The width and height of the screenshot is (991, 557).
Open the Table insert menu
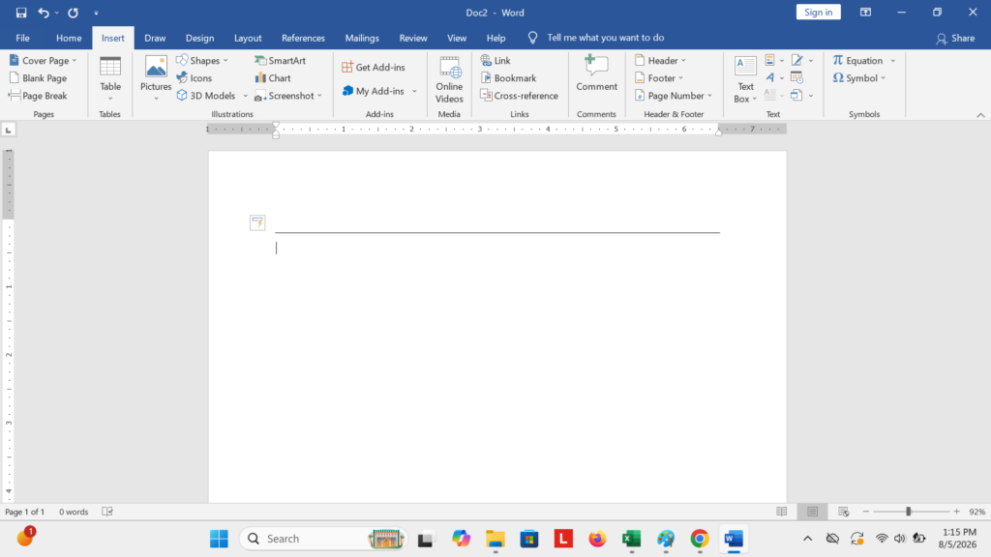pos(110,78)
